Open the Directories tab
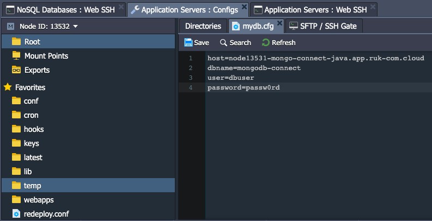 [203, 26]
